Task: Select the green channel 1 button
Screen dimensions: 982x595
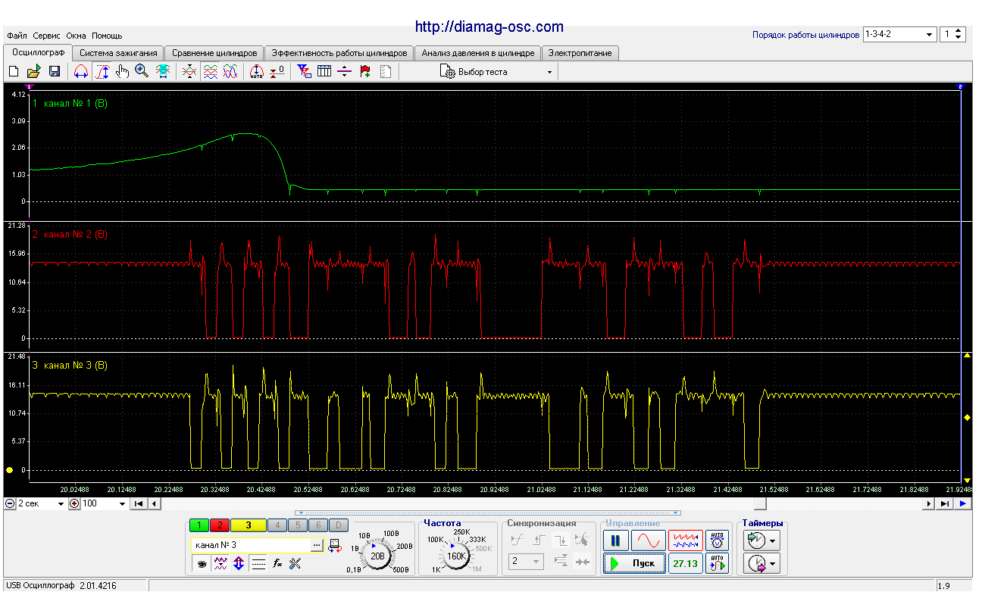Action: [x=199, y=525]
